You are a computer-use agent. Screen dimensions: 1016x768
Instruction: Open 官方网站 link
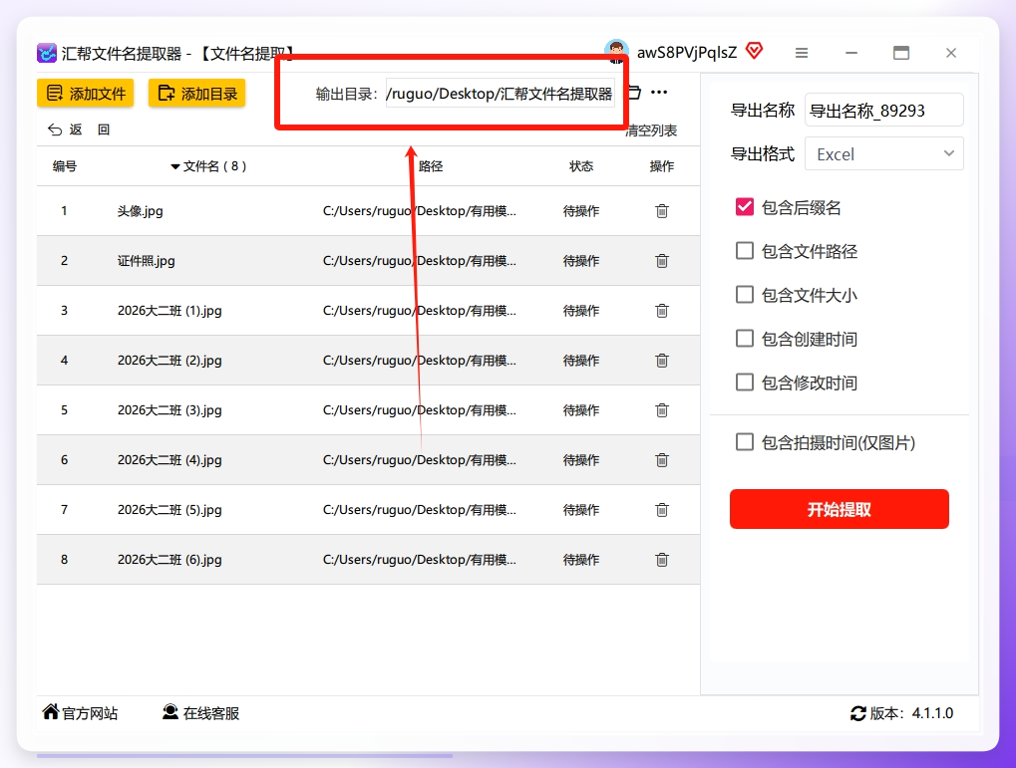coord(81,713)
